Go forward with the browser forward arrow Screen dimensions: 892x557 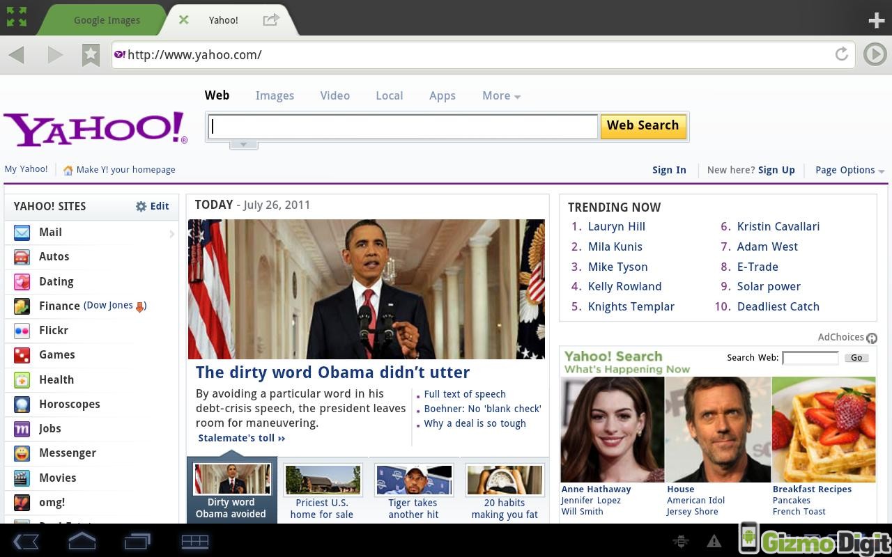tap(55, 54)
